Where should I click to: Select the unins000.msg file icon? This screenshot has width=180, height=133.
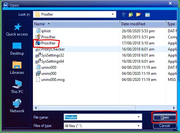point(38,80)
